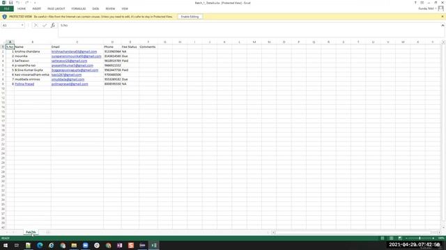
Task: Click vertical scrollbar down arrow
Action: [x=443, y=227]
